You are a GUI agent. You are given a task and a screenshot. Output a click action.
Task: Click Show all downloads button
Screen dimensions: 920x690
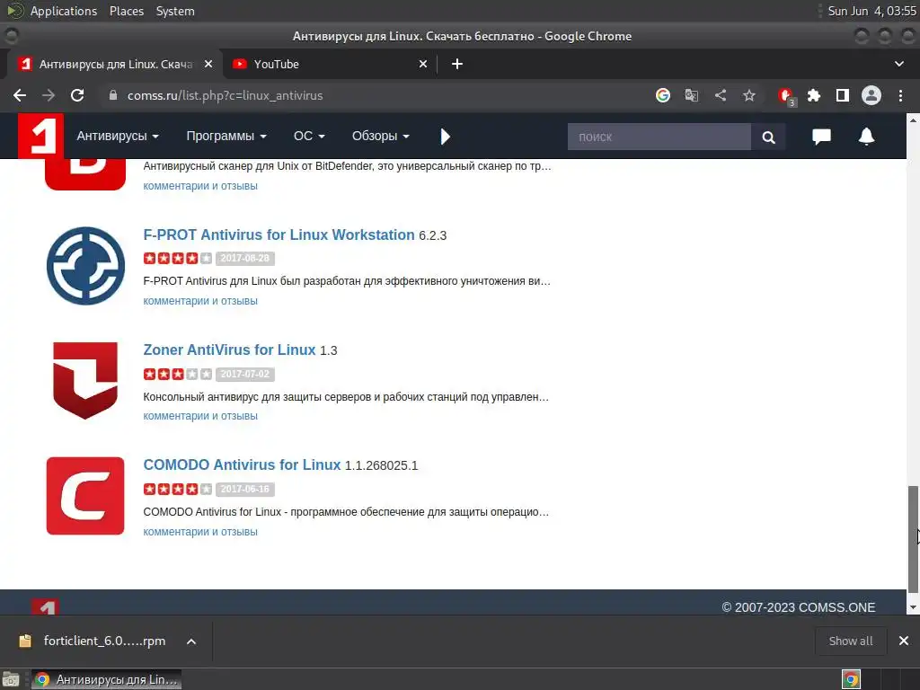click(x=851, y=641)
